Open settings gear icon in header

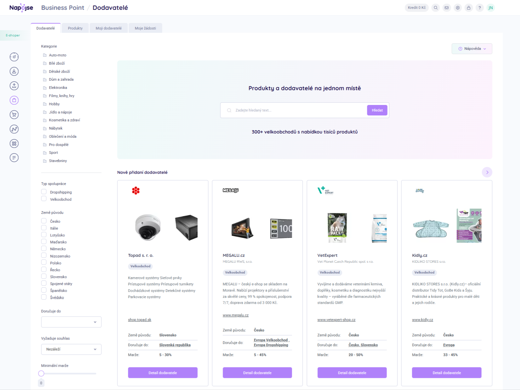[458, 8]
